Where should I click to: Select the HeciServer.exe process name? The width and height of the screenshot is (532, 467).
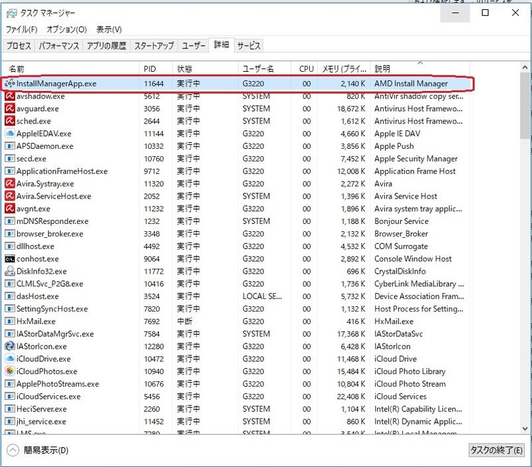tap(41, 409)
